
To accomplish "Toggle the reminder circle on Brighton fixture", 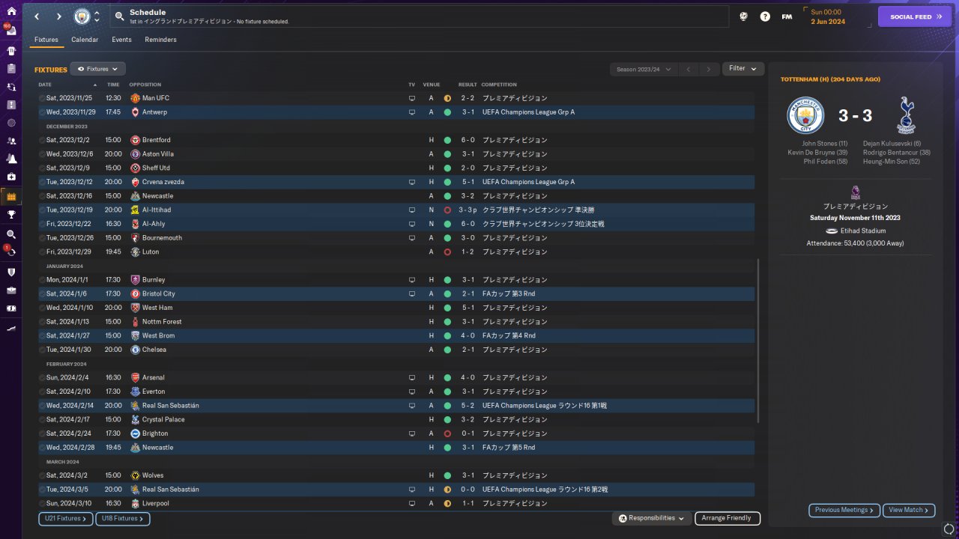I will [42, 433].
